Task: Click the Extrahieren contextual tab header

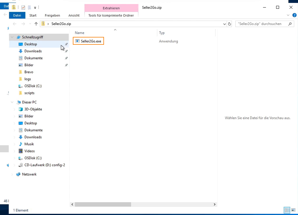Action: (x=111, y=8)
